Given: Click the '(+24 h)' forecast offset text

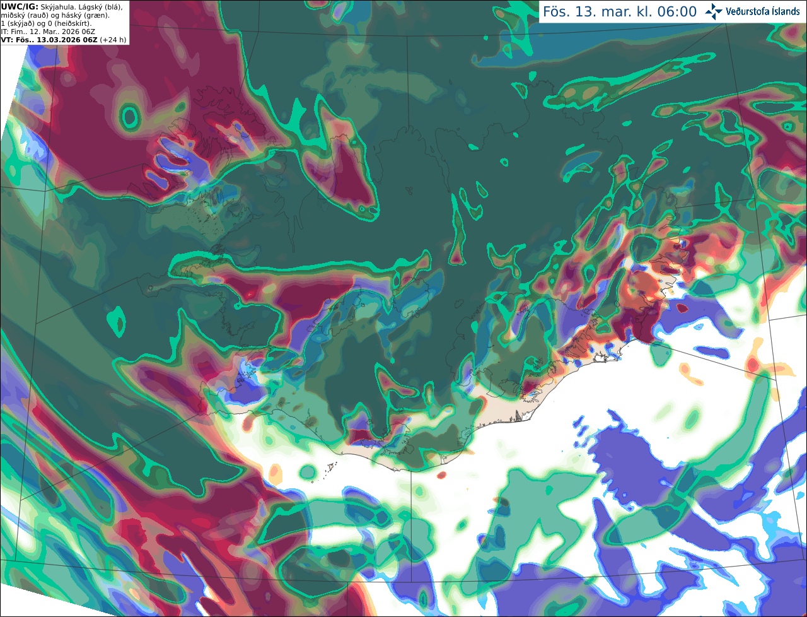Looking at the screenshot, I should click(113, 40).
